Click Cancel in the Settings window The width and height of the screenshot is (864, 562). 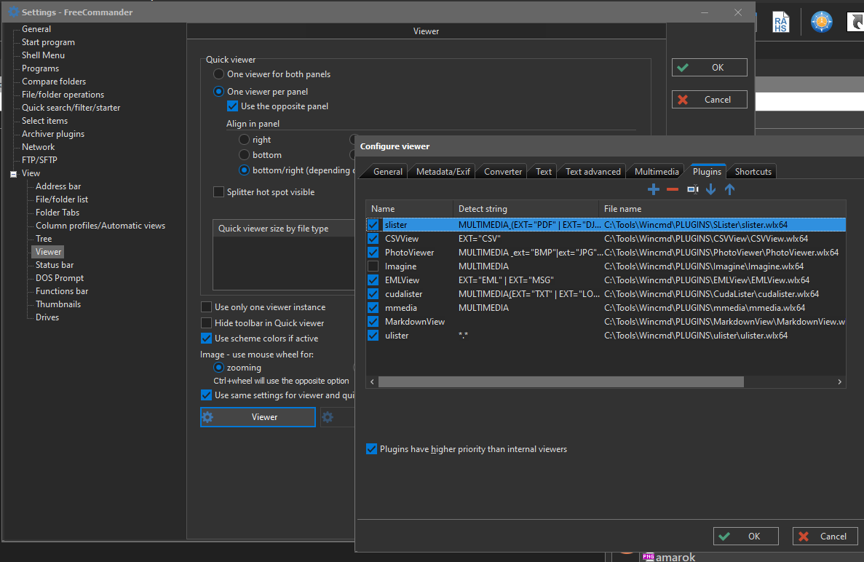click(x=709, y=99)
